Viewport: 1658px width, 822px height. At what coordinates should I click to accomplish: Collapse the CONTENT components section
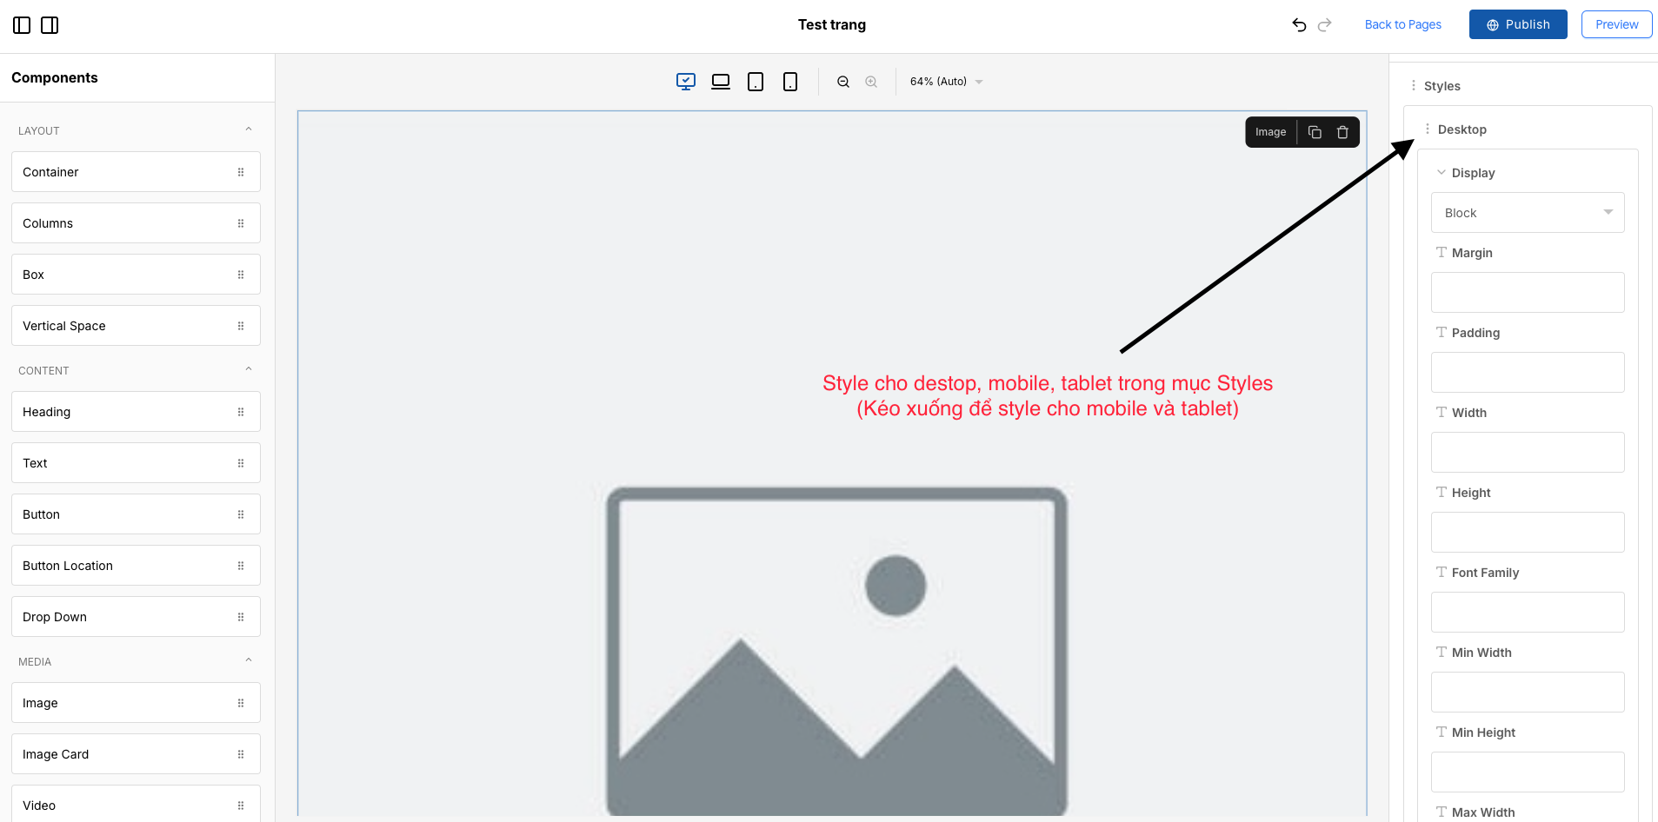pyautogui.click(x=249, y=370)
